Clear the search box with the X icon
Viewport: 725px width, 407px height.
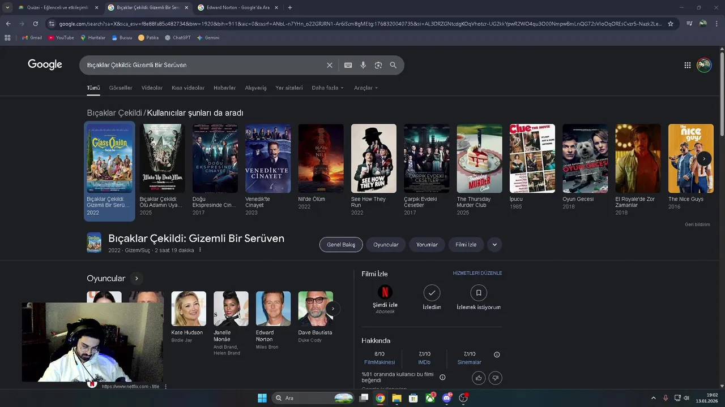[330, 65]
